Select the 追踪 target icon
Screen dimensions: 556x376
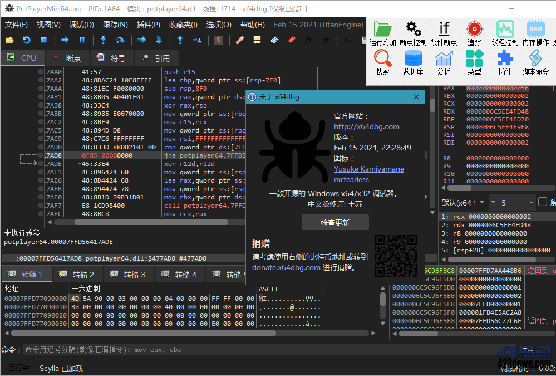474,28
